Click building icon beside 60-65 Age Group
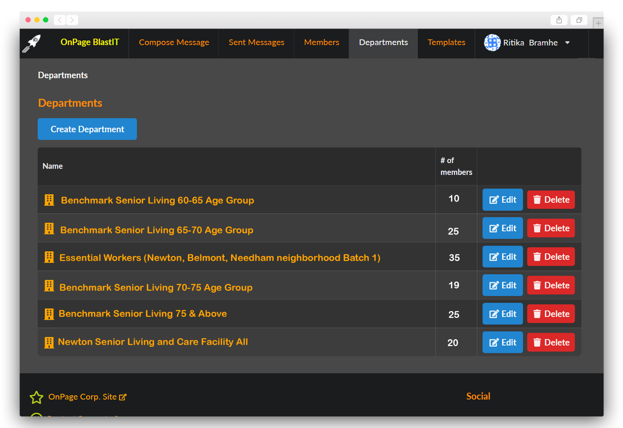This screenshot has height=428, width=623. pos(49,200)
